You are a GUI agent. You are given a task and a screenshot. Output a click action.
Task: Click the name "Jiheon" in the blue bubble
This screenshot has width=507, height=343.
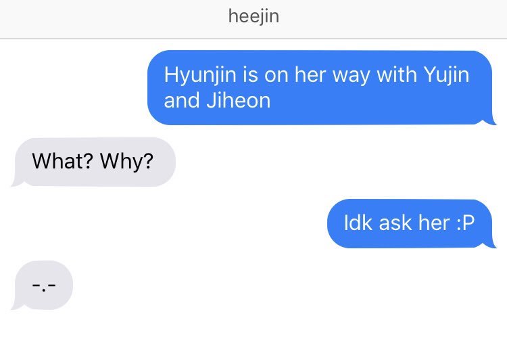point(239,101)
